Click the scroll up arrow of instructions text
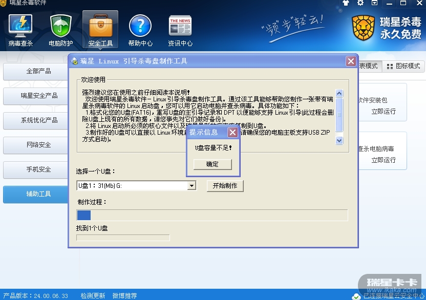The height and width of the screenshot is (300, 426). (x=339, y=94)
